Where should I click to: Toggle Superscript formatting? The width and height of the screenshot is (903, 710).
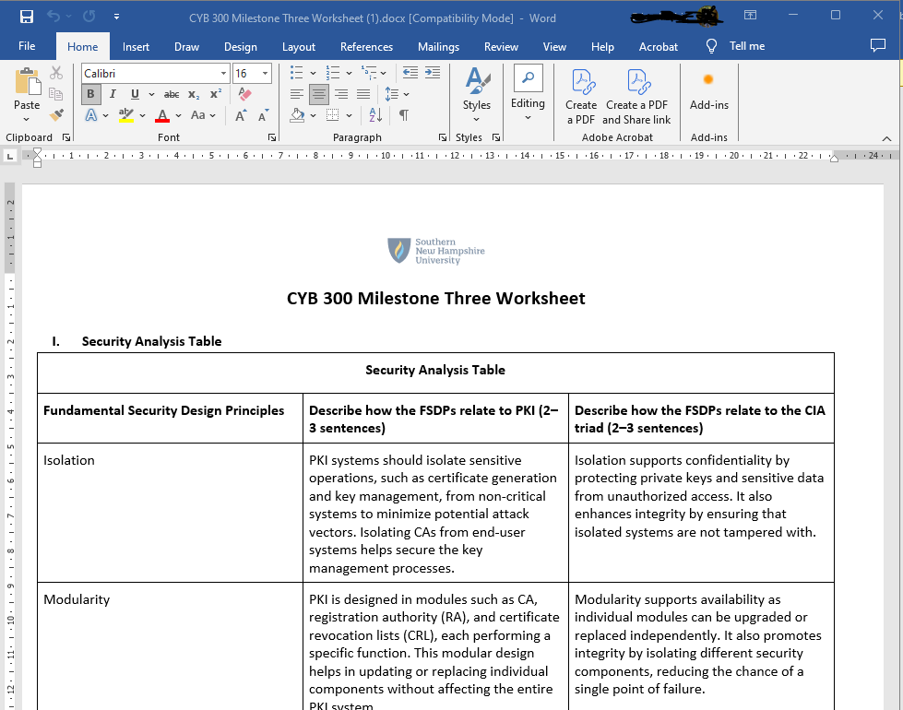click(x=216, y=94)
